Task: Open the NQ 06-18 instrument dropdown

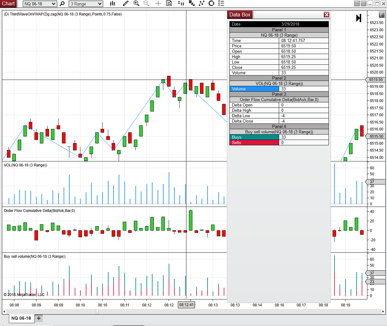Action: [x=40, y=4]
